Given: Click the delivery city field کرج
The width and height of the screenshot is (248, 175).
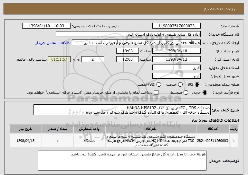Looking at the screenshot, I should coord(176,76).
